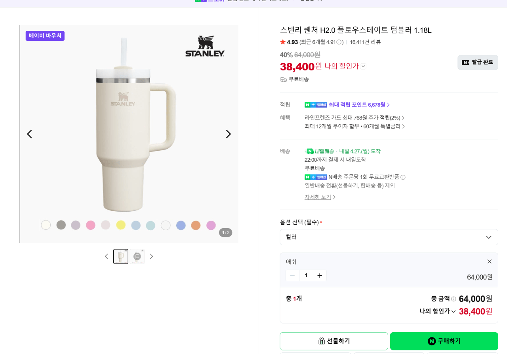Click the 구매하기 purchase button
507x354 pixels.
(x=444, y=341)
